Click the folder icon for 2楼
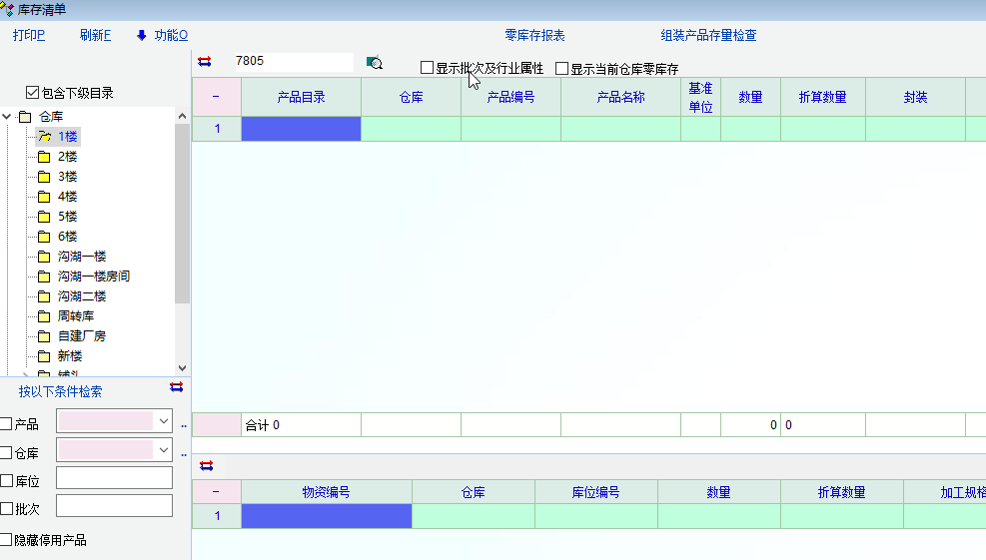986x560 pixels. (44, 157)
